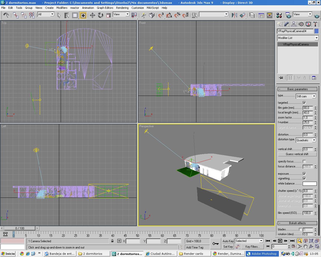Click the Set Key button

pyautogui.click(x=228, y=247)
